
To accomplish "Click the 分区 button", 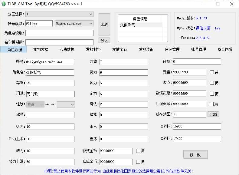I will point(104,41).
